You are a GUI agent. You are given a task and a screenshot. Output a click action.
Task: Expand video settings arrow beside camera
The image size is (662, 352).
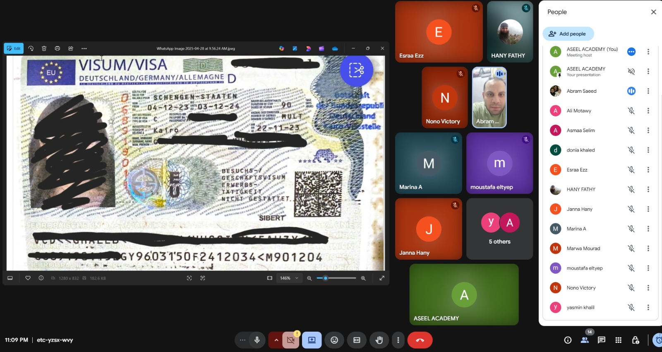[276, 340]
